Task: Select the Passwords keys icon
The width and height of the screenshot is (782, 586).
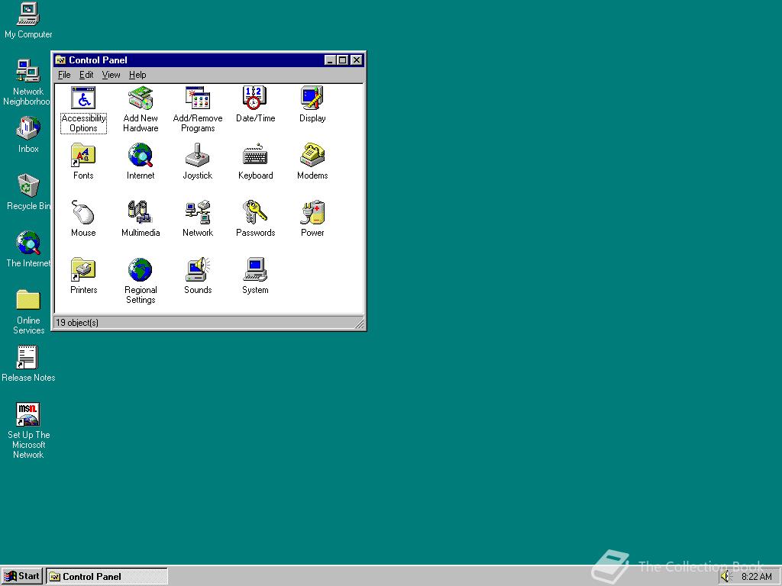Action: pyautogui.click(x=255, y=213)
